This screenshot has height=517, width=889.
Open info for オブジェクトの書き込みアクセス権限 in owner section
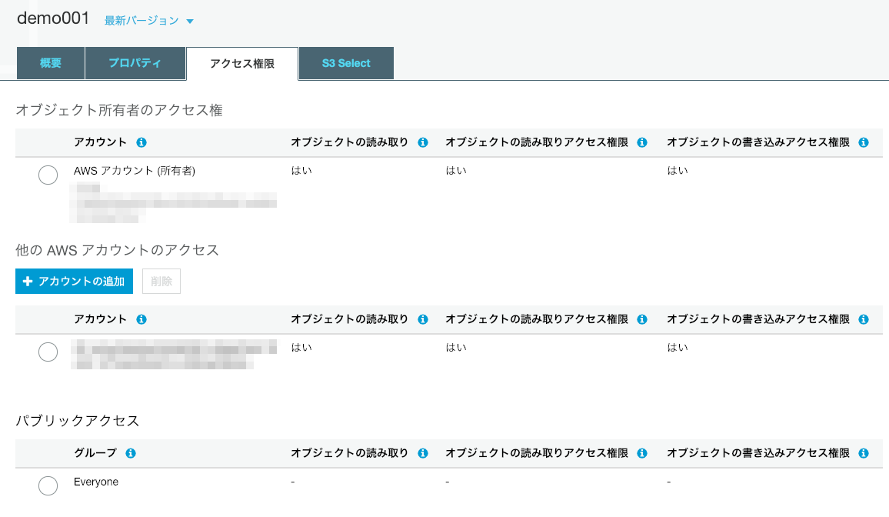click(x=863, y=142)
